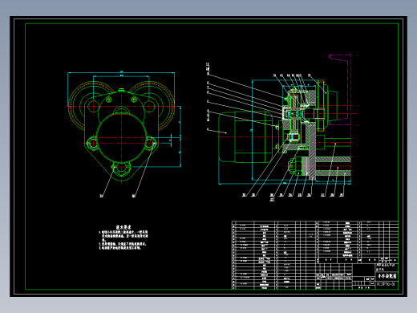Click the 技术要求 heading above the notes

tap(123, 227)
